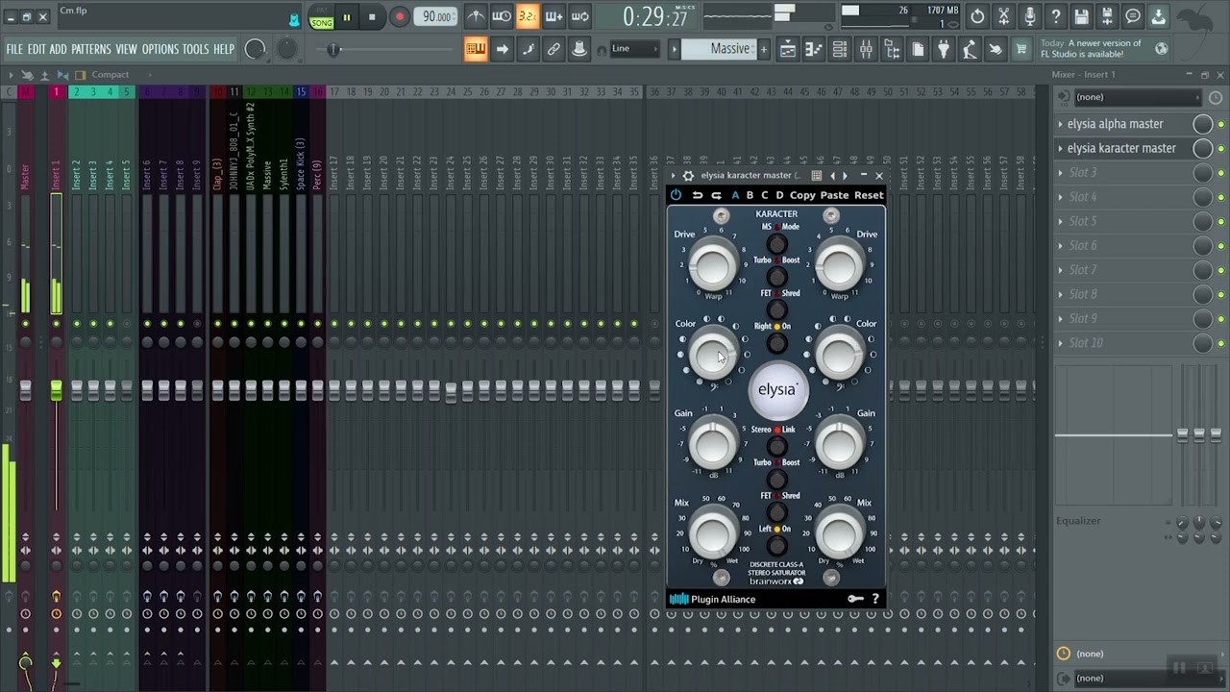Toggle the wait for input icon
This screenshot has height=692, width=1230.
click(502, 16)
